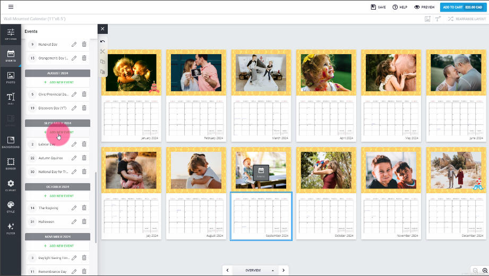489x276 pixels.
Task: Switch to the Options tab
Action: pyautogui.click(x=11, y=34)
